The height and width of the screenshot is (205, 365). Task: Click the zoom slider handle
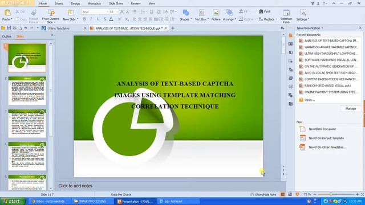[331, 194]
